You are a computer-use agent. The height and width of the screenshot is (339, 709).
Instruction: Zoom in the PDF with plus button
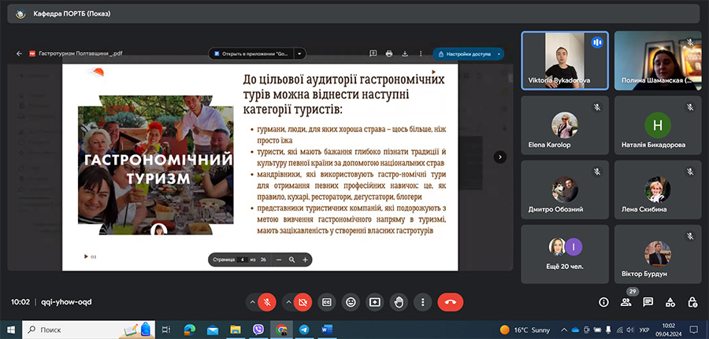(306, 260)
